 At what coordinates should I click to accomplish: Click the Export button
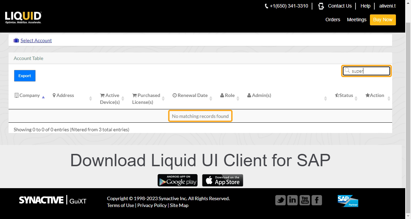point(25,76)
